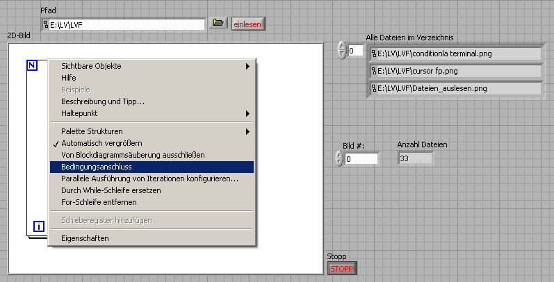Select Hilfe from the context menu
This screenshot has height=282, width=554.
tap(152, 78)
